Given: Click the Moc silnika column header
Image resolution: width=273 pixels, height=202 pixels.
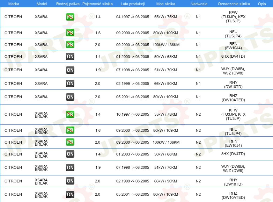Looking at the screenshot, I should 165,4.
